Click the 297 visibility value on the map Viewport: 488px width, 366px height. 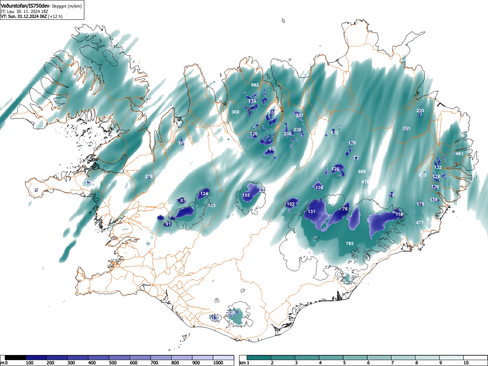[x=300, y=116]
